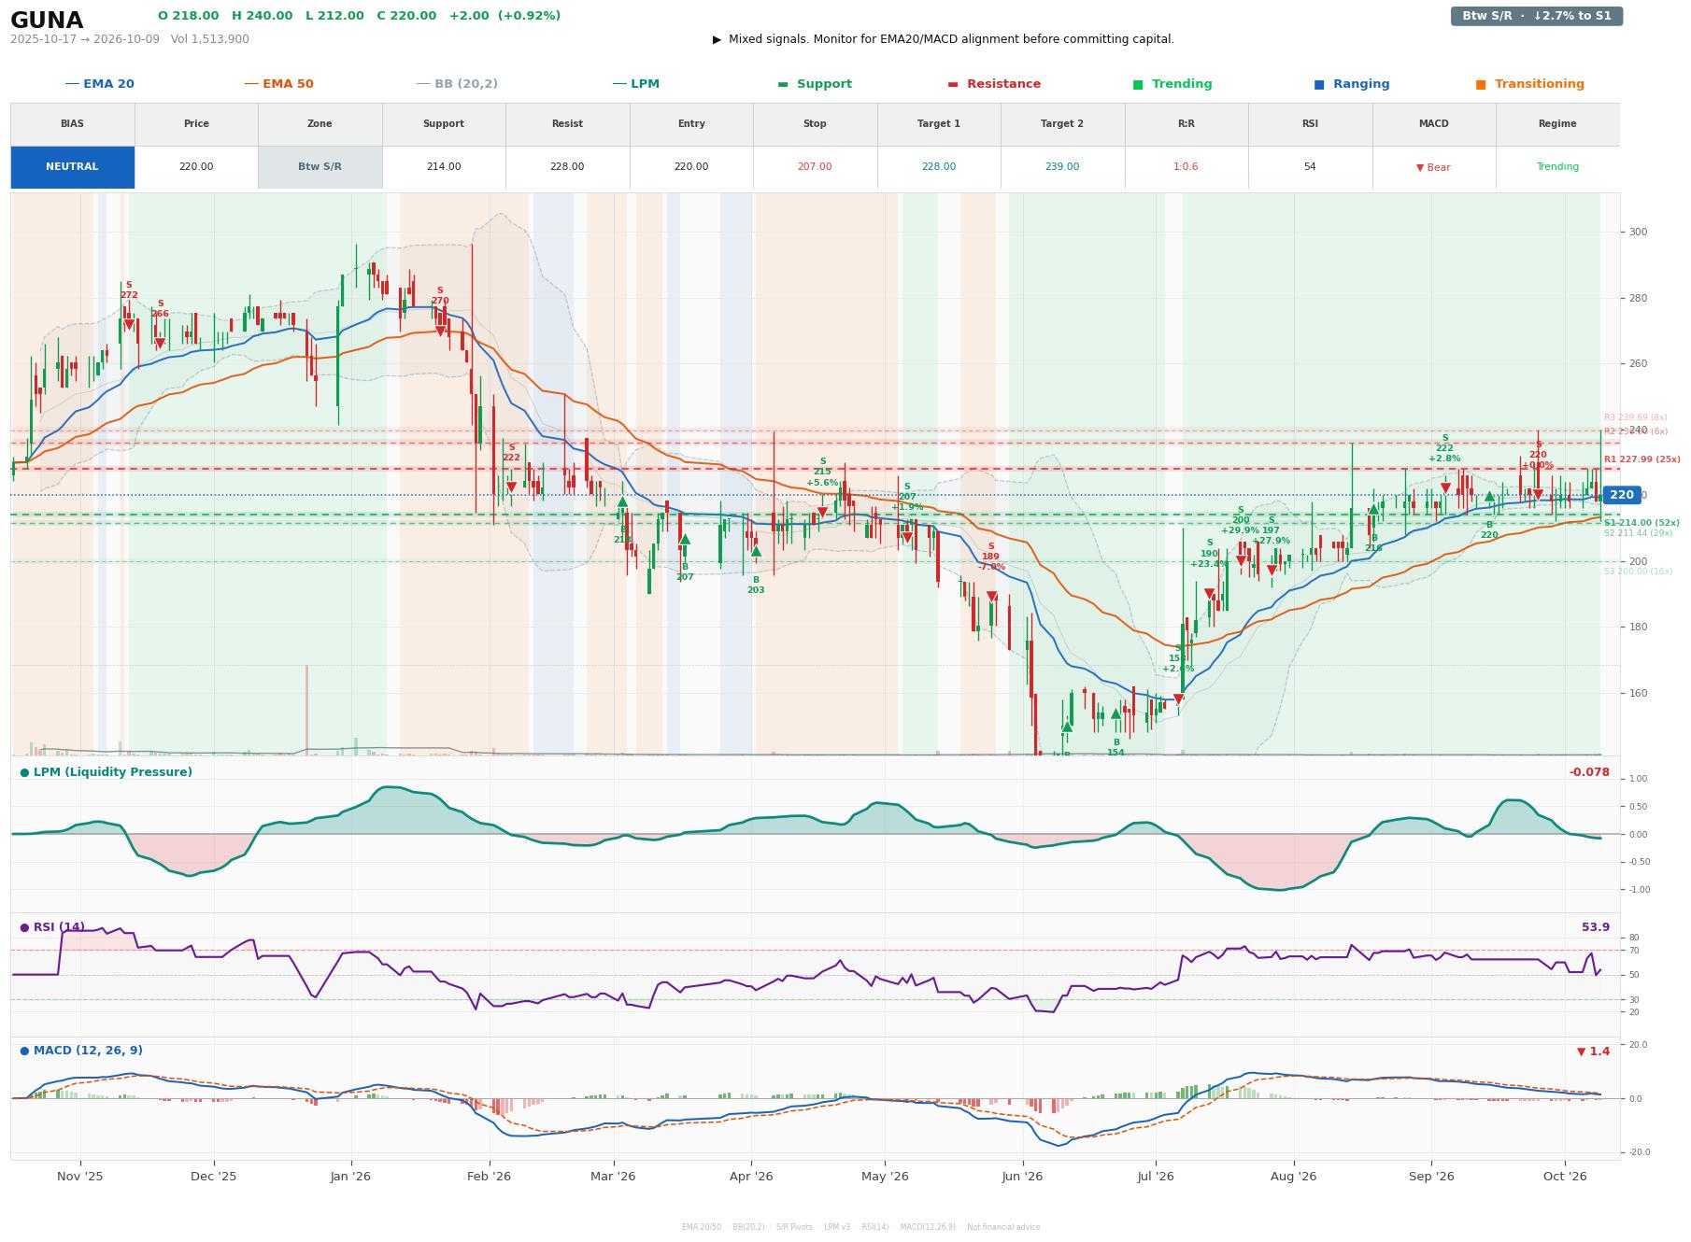
Task: Click the sell marker labeled S 266
Action: click(x=160, y=344)
